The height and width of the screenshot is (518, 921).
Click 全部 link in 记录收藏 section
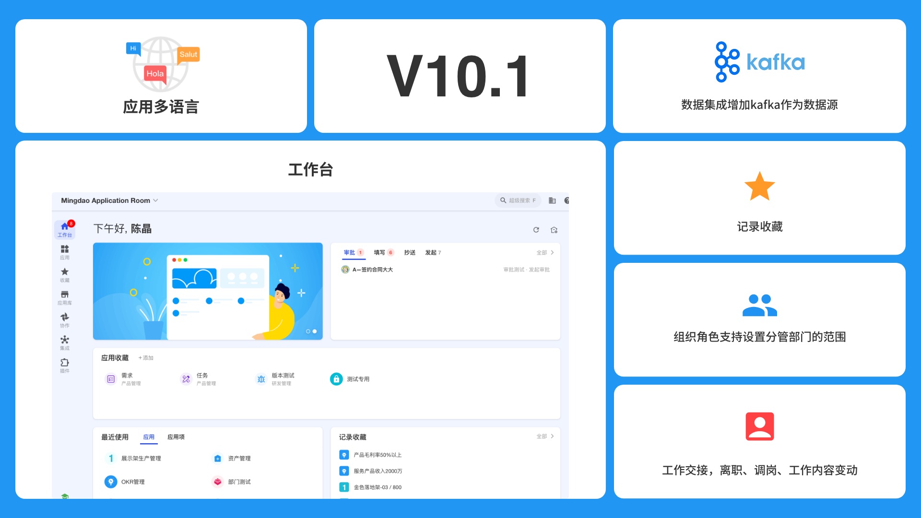click(540, 436)
